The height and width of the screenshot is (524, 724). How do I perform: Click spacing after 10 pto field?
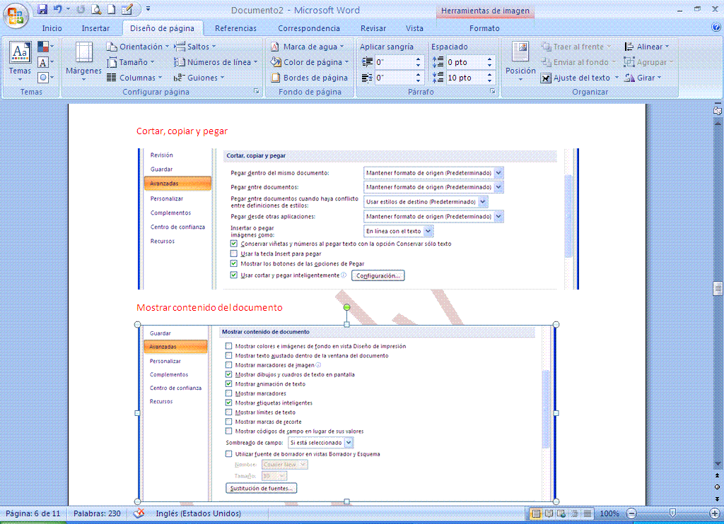(x=466, y=78)
